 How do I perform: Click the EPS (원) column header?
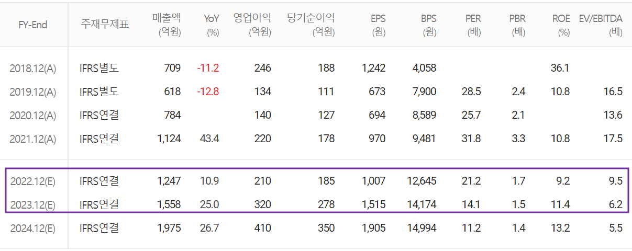pos(377,25)
